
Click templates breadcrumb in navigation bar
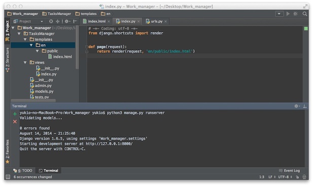(x=86, y=14)
